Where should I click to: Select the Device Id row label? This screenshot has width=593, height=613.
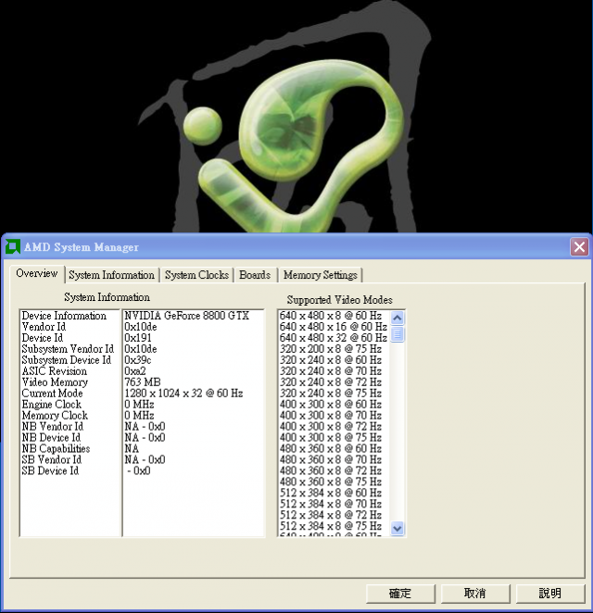[x=43, y=338]
